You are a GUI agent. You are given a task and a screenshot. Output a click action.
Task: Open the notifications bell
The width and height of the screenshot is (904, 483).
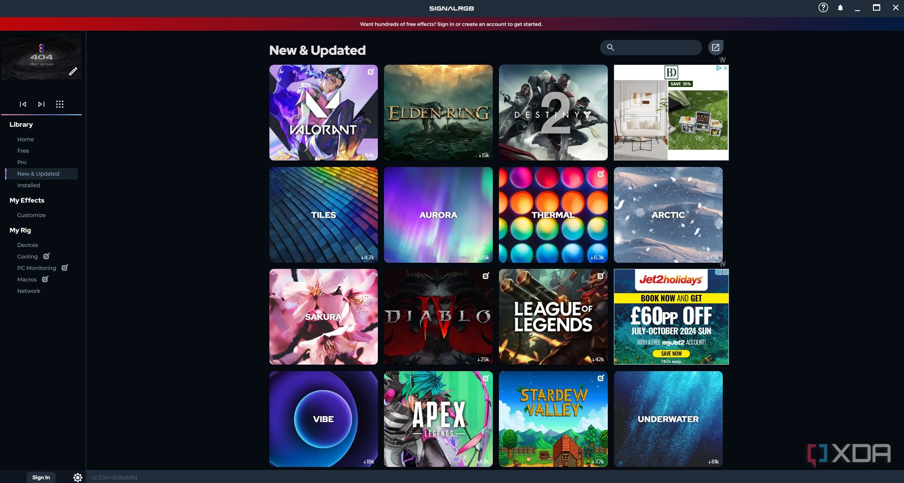840,8
